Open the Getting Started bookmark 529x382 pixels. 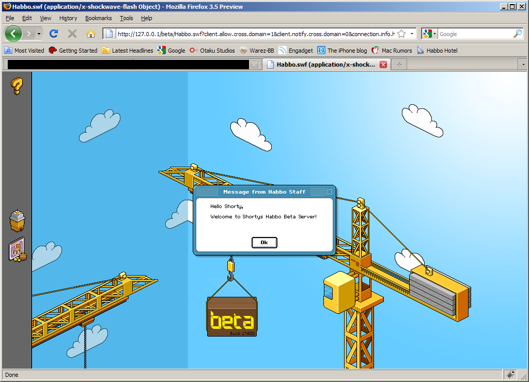73,51
